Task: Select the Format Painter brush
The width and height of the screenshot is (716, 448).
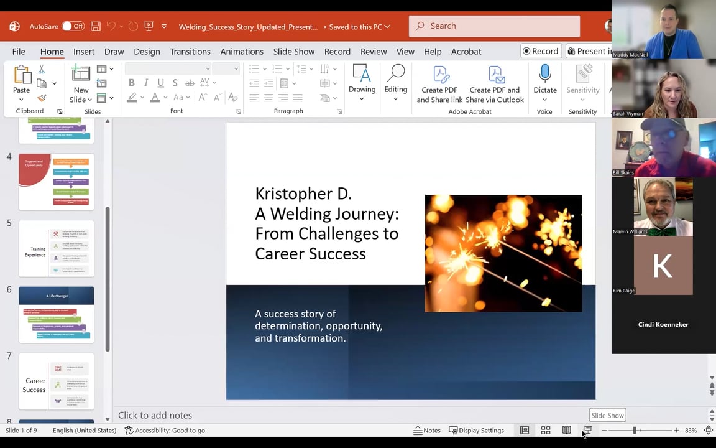Action: 42,97
